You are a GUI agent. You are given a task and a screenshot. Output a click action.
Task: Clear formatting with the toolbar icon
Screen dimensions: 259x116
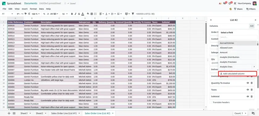click(29, 14)
